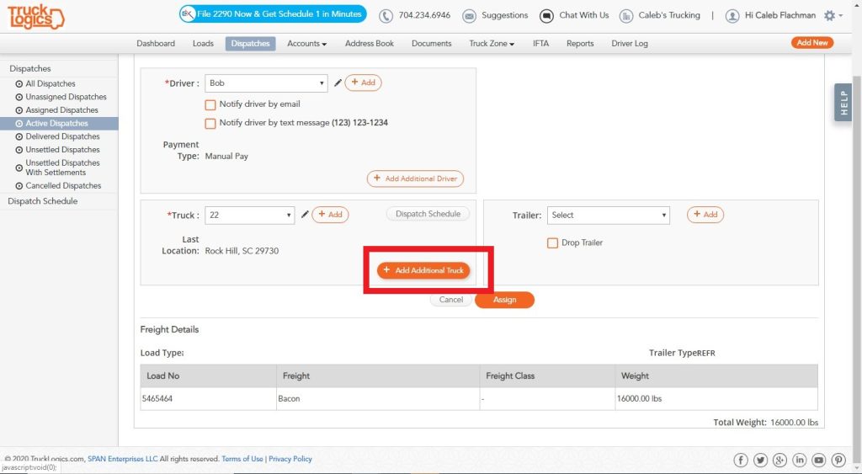
Task: Open the settings gear icon
Action: pos(829,15)
